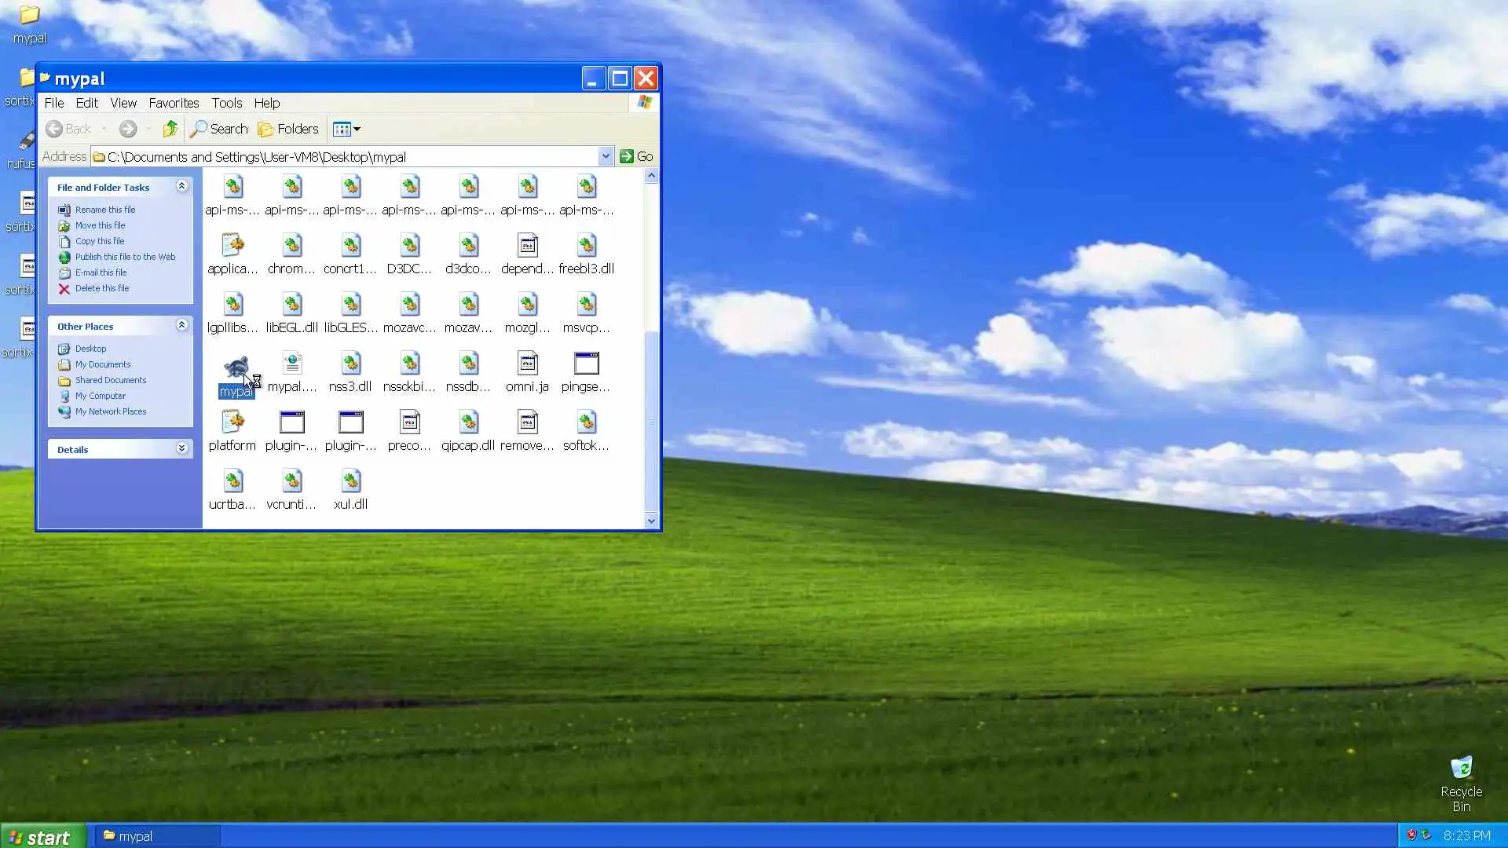Collapse the Other Places panel
This screenshot has height=848, width=1508.
[181, 325]
